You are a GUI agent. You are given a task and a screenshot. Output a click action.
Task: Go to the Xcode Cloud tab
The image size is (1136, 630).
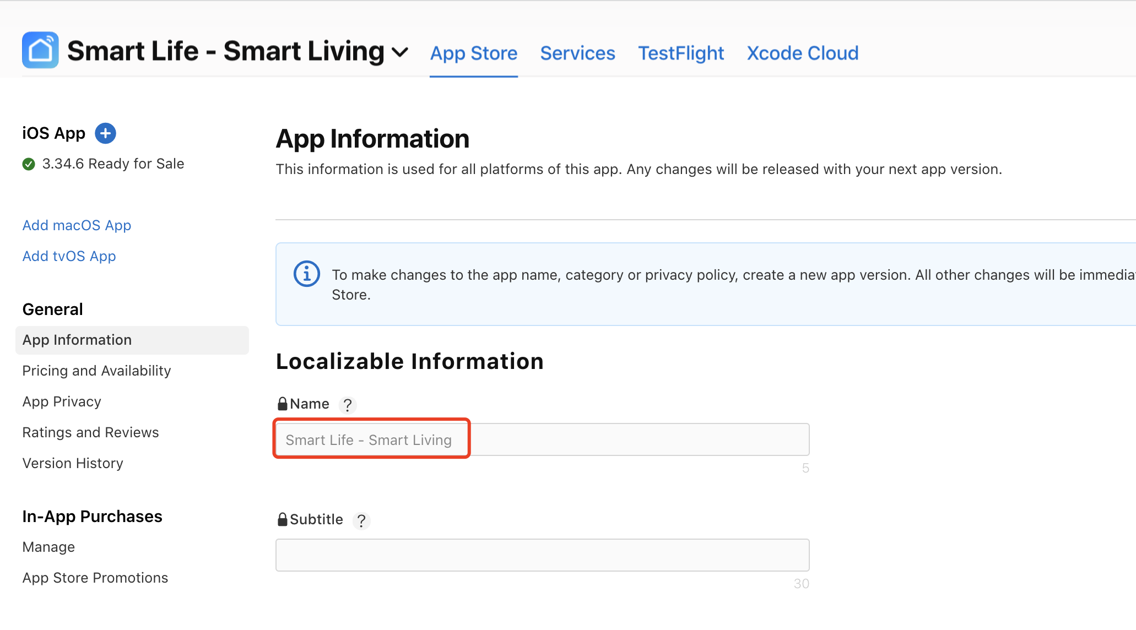[803, 53]
